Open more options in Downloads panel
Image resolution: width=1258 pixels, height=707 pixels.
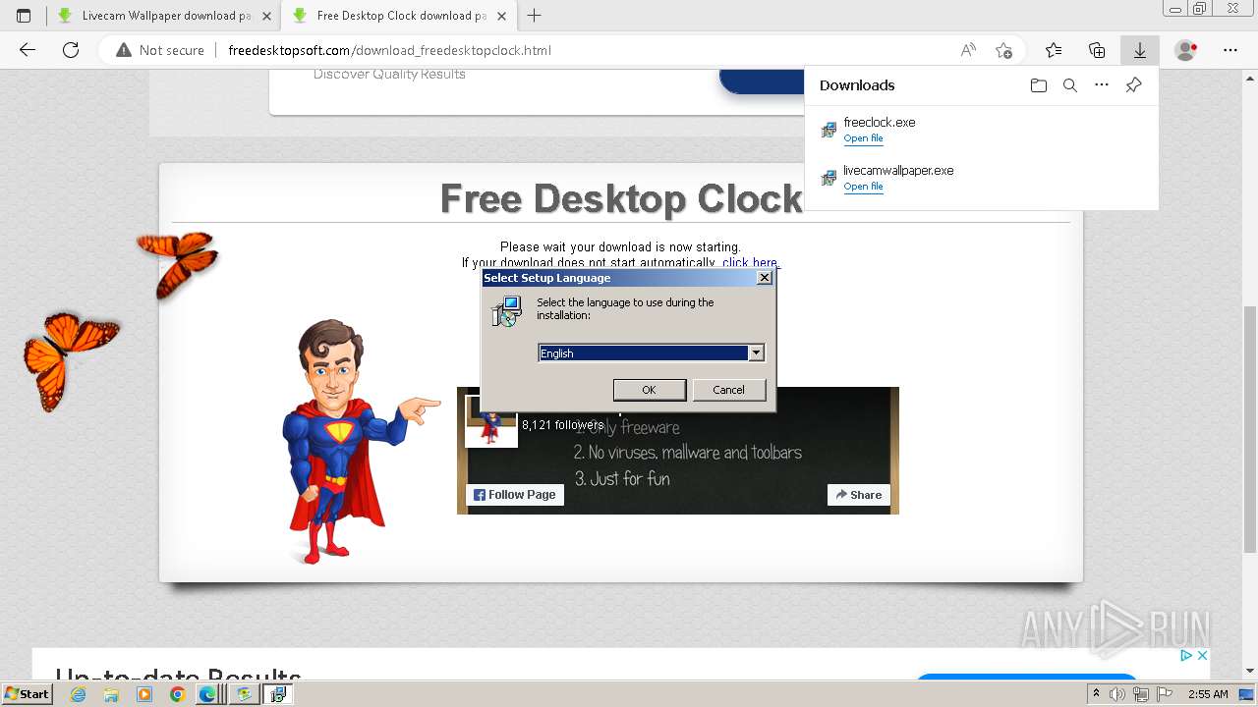coord(1102,85)
